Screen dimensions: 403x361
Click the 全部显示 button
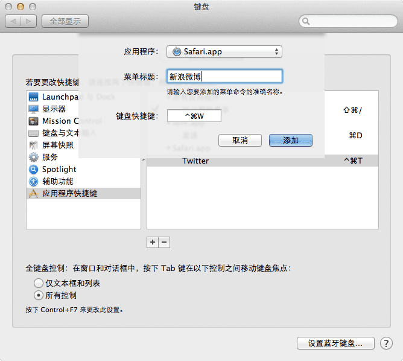click(x=65, y=21)
